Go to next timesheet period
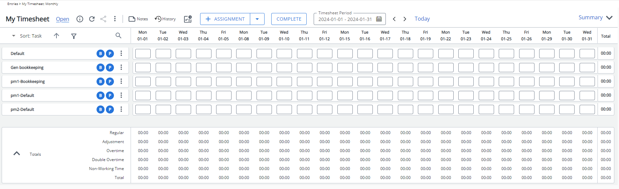This screenshot has height=189, width=619. pyautogui.click(x=405, y=19)
